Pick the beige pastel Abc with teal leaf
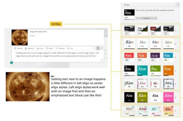The height and width of the screenshot is (121, 183). tap(129, 111)
